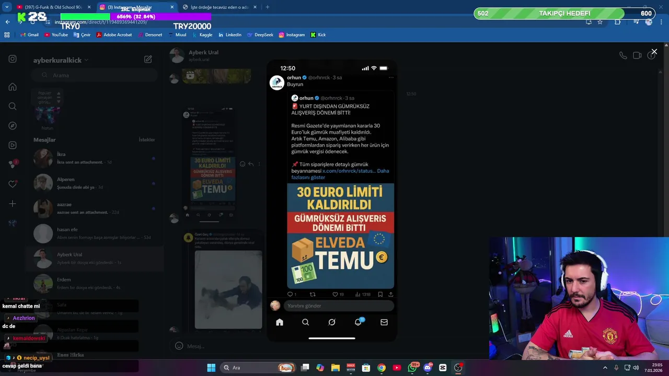This screenshot has height=376, width=669.
Task: Start a video call with Ayberk Ural
Action: coord(637,55)
